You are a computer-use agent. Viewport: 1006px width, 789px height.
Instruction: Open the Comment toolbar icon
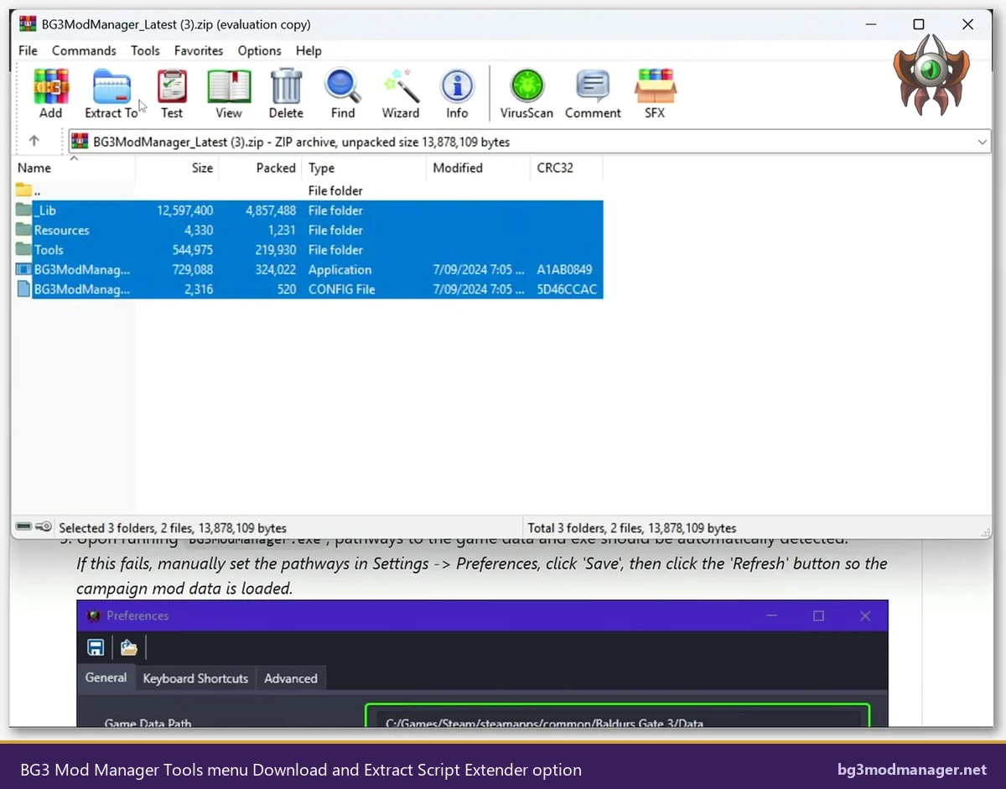593,86
